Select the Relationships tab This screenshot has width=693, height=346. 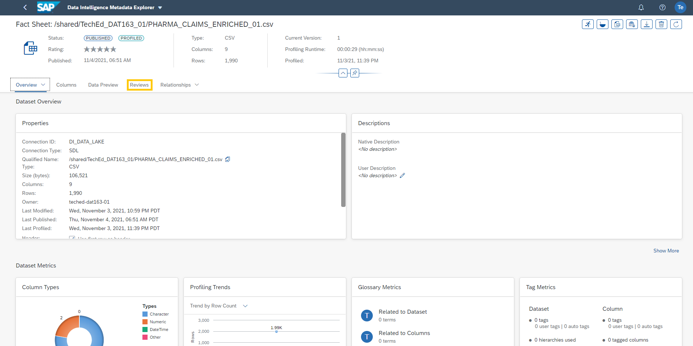(175, 85)
